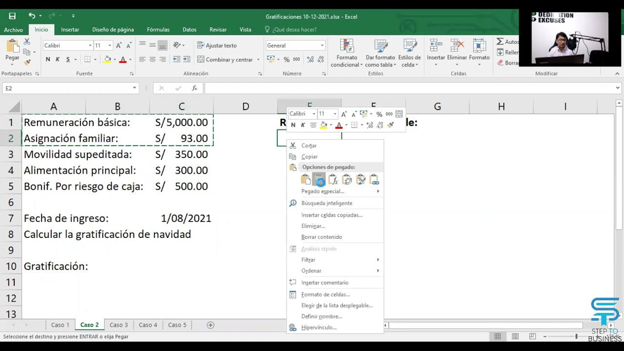Open Formato condicional dropdown

click(x=347, y=53)
